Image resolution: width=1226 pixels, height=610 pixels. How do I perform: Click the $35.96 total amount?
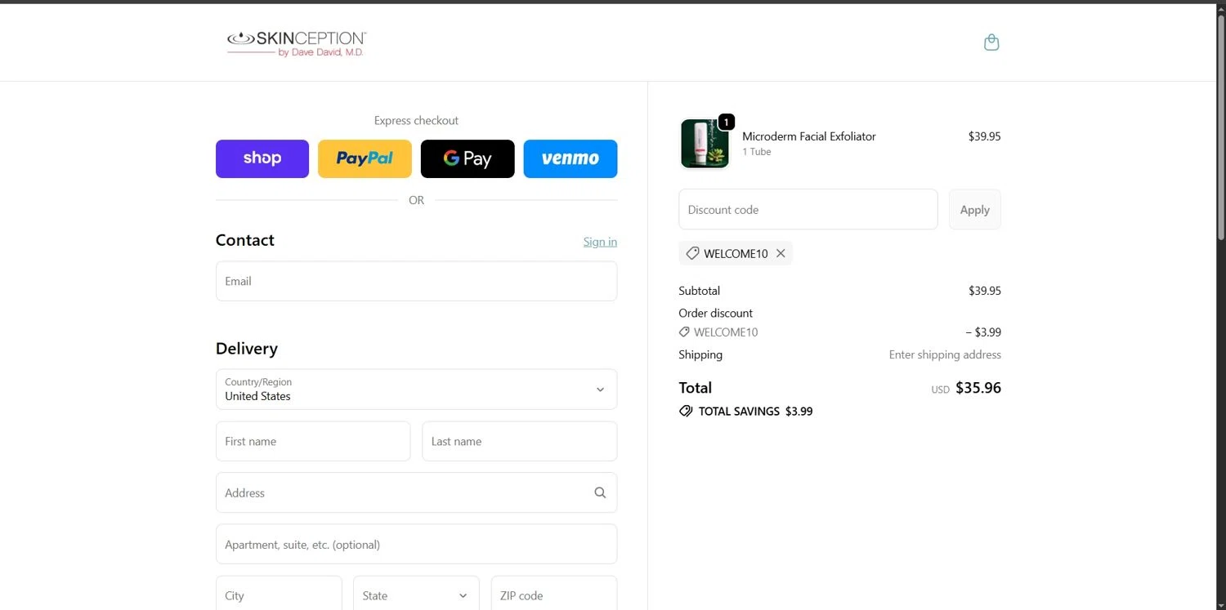[x=978, y=388]
